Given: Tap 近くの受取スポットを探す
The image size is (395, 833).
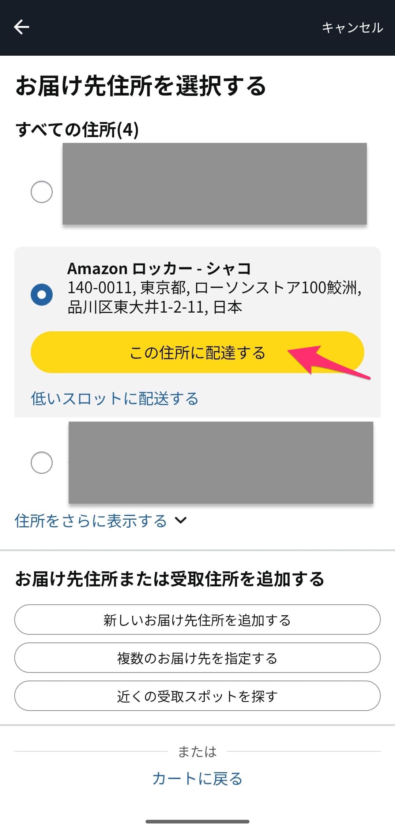Looking at the screenshot, I should (x=197, y=696).
